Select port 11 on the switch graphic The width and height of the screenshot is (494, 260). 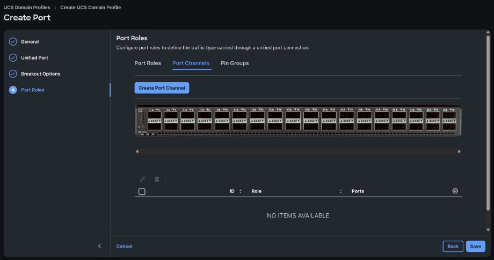239,115
